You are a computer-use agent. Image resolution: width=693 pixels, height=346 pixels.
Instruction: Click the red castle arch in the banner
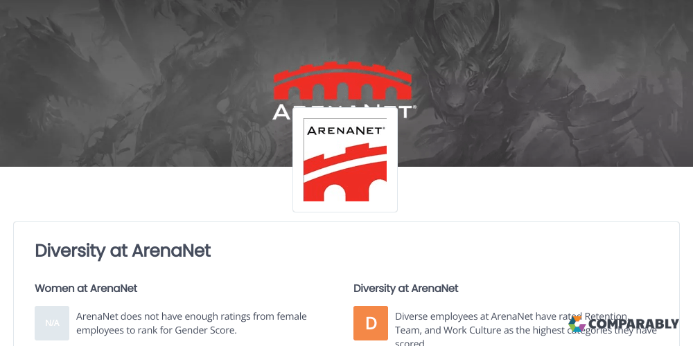342,81
